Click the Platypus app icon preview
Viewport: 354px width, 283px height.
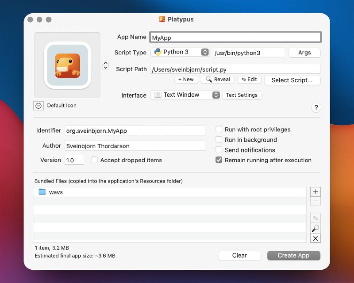pyautogui.click(x=67, y=65)
